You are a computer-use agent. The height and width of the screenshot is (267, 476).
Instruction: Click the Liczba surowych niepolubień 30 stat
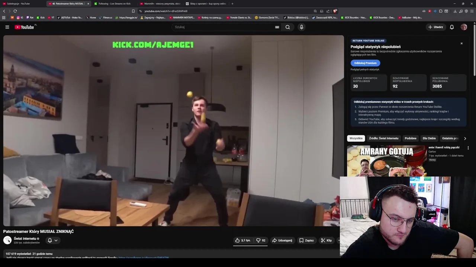click(x=369, y=83)
